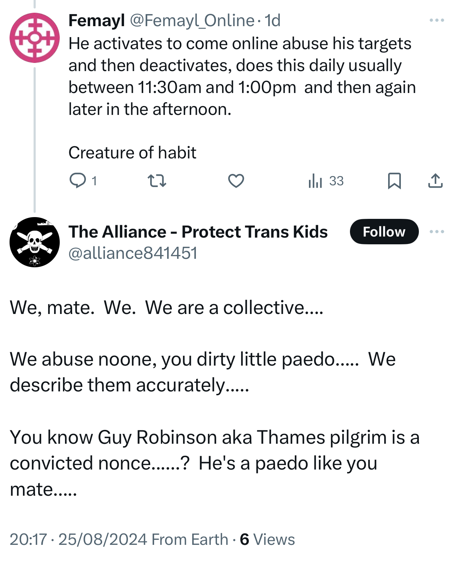This screenshot has width=456, height=565.
Task: Click the @Femayl_Online handle
Action: tap(192, 21)
